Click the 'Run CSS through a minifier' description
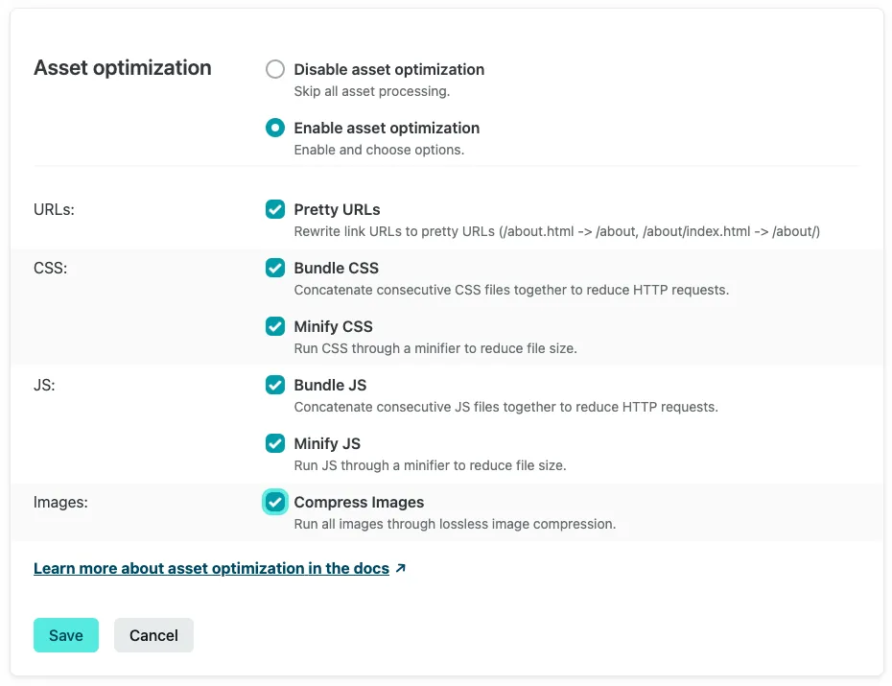The width and height of the screenshot is (892, 686). point(435,348)
